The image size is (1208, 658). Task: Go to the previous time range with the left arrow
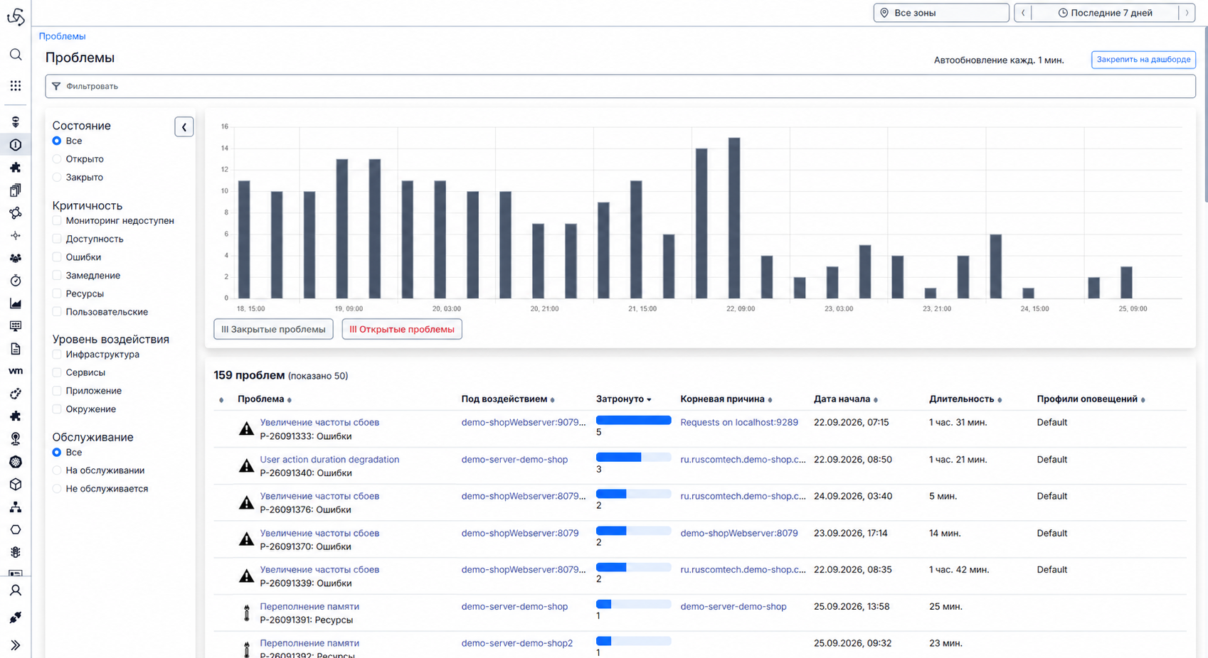pyautogui.click(x=1023, y=13)
